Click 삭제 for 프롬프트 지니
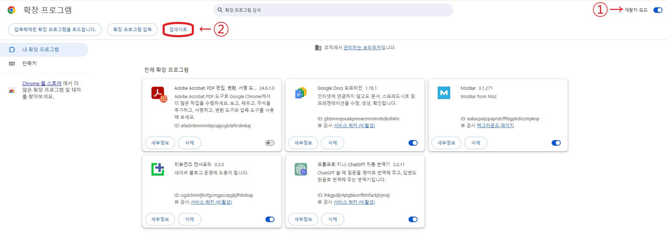The width and height of the screenshot is (667, 235). 332,219
